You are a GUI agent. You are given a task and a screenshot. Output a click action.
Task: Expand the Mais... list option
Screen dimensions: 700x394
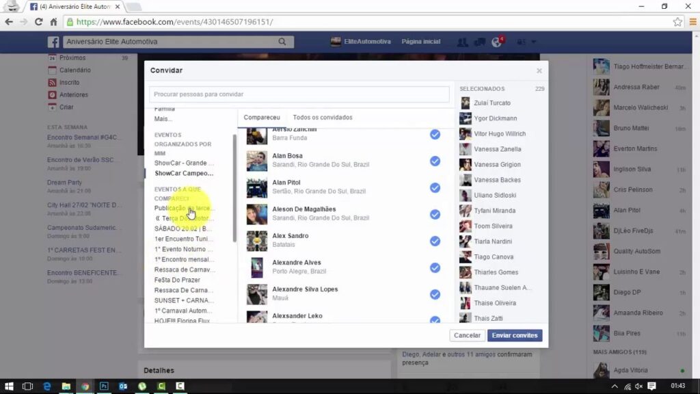(x=163, y=119)
